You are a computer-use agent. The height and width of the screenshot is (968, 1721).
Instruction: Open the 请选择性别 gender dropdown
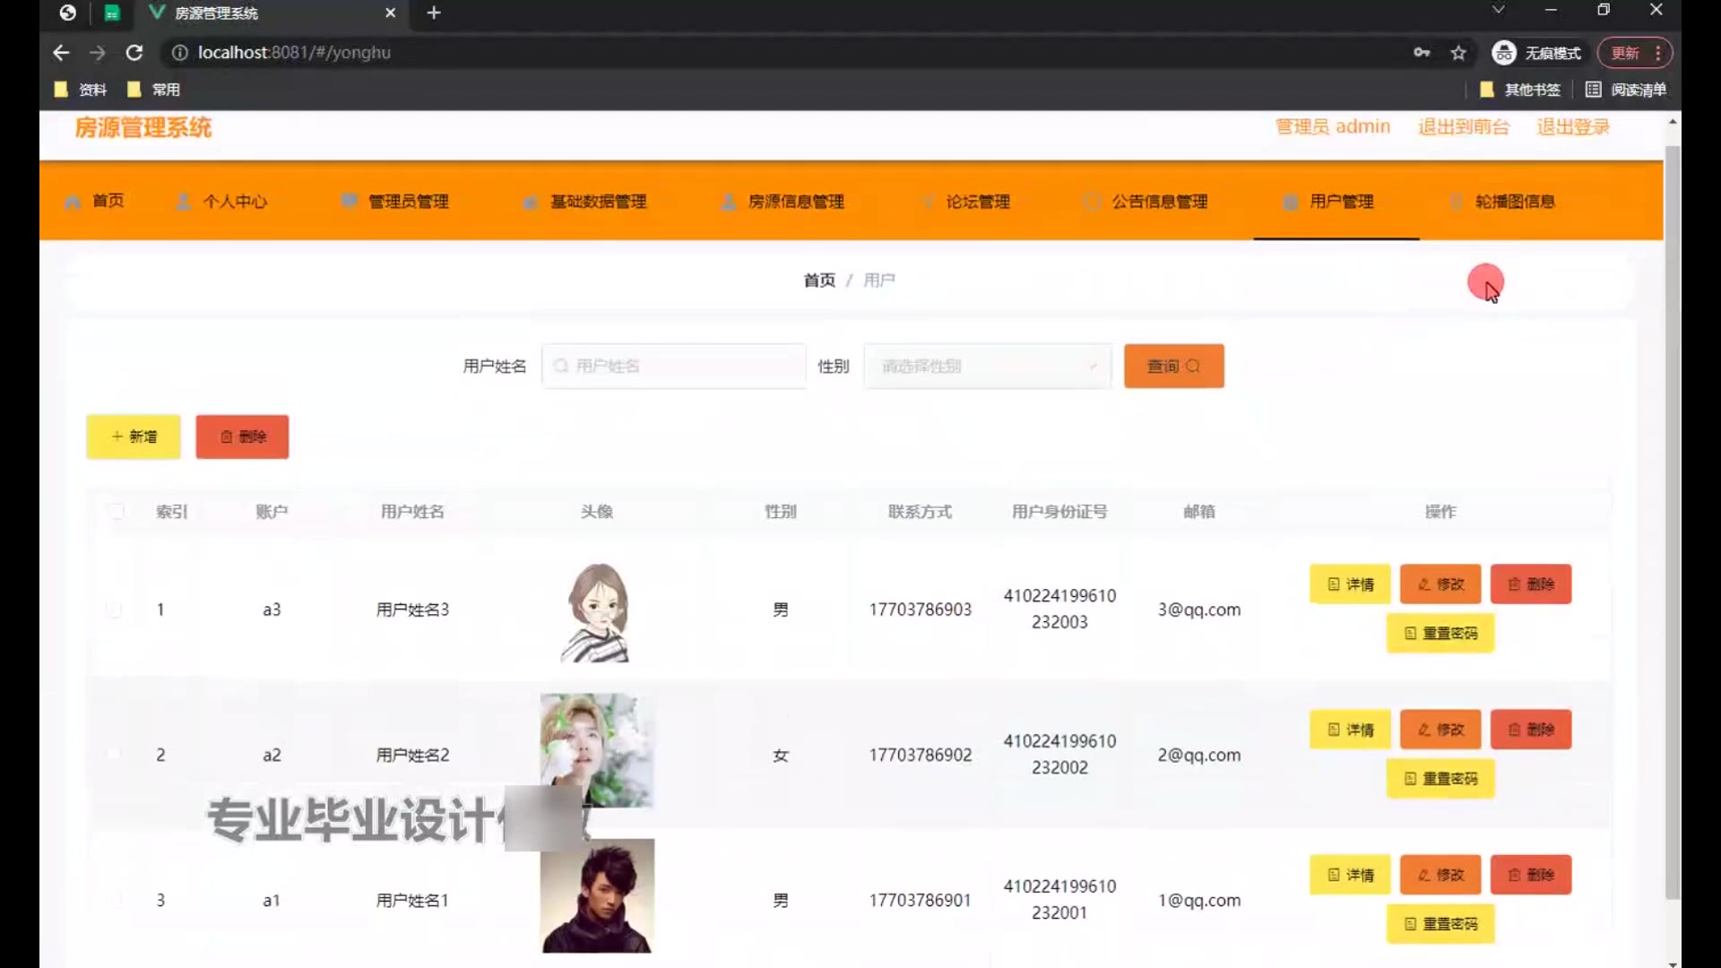click(x=988, y=366)
